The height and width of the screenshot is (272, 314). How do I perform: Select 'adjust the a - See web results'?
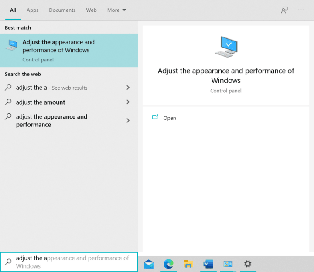pos(69,88)
